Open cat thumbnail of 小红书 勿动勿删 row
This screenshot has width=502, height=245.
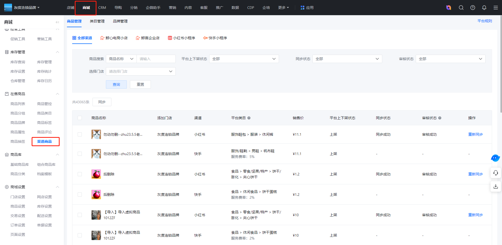point(96,134)
